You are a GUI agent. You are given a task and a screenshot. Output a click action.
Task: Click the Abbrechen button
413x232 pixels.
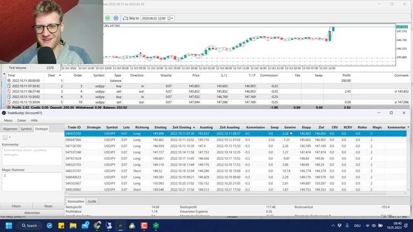32,213
